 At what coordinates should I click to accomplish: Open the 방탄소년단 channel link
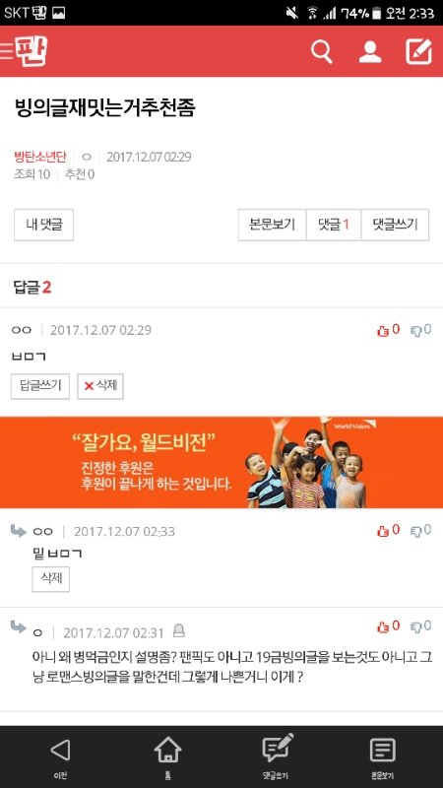[39, 157]
